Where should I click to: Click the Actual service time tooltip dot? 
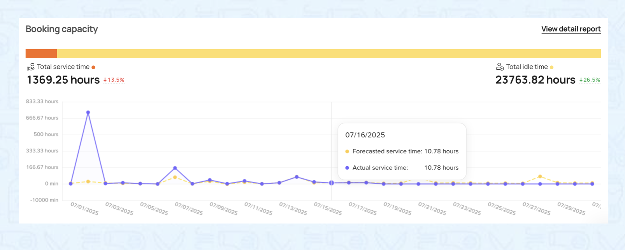(x=347, y=168)
